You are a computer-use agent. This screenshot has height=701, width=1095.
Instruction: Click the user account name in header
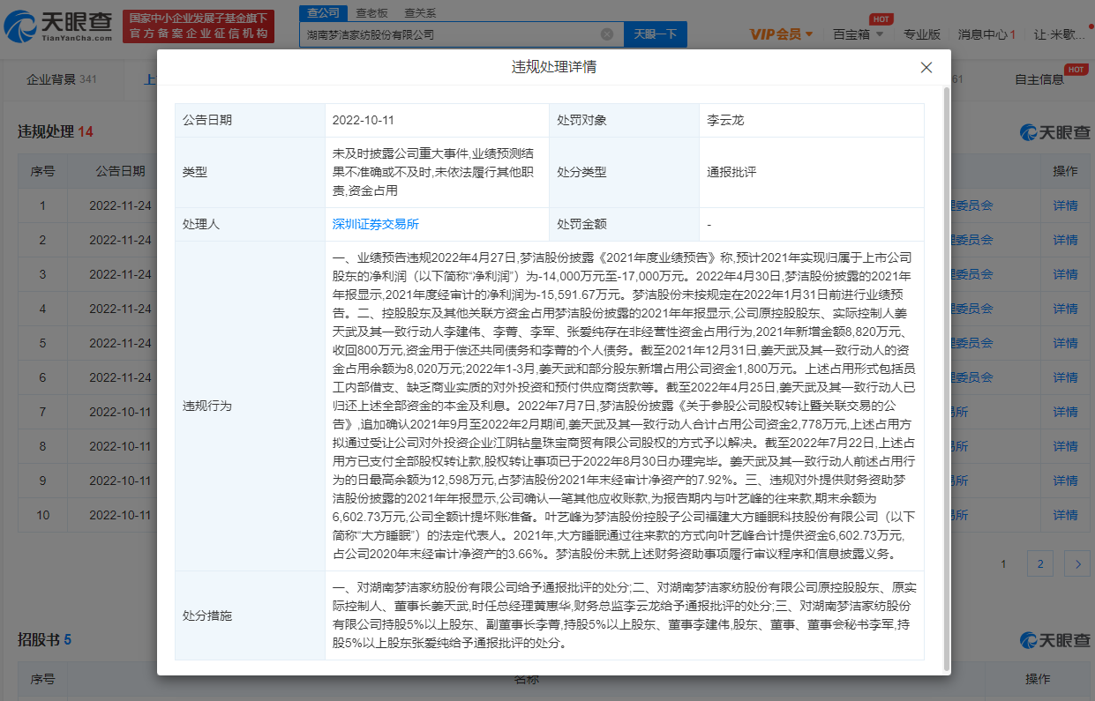(1060, 34)
